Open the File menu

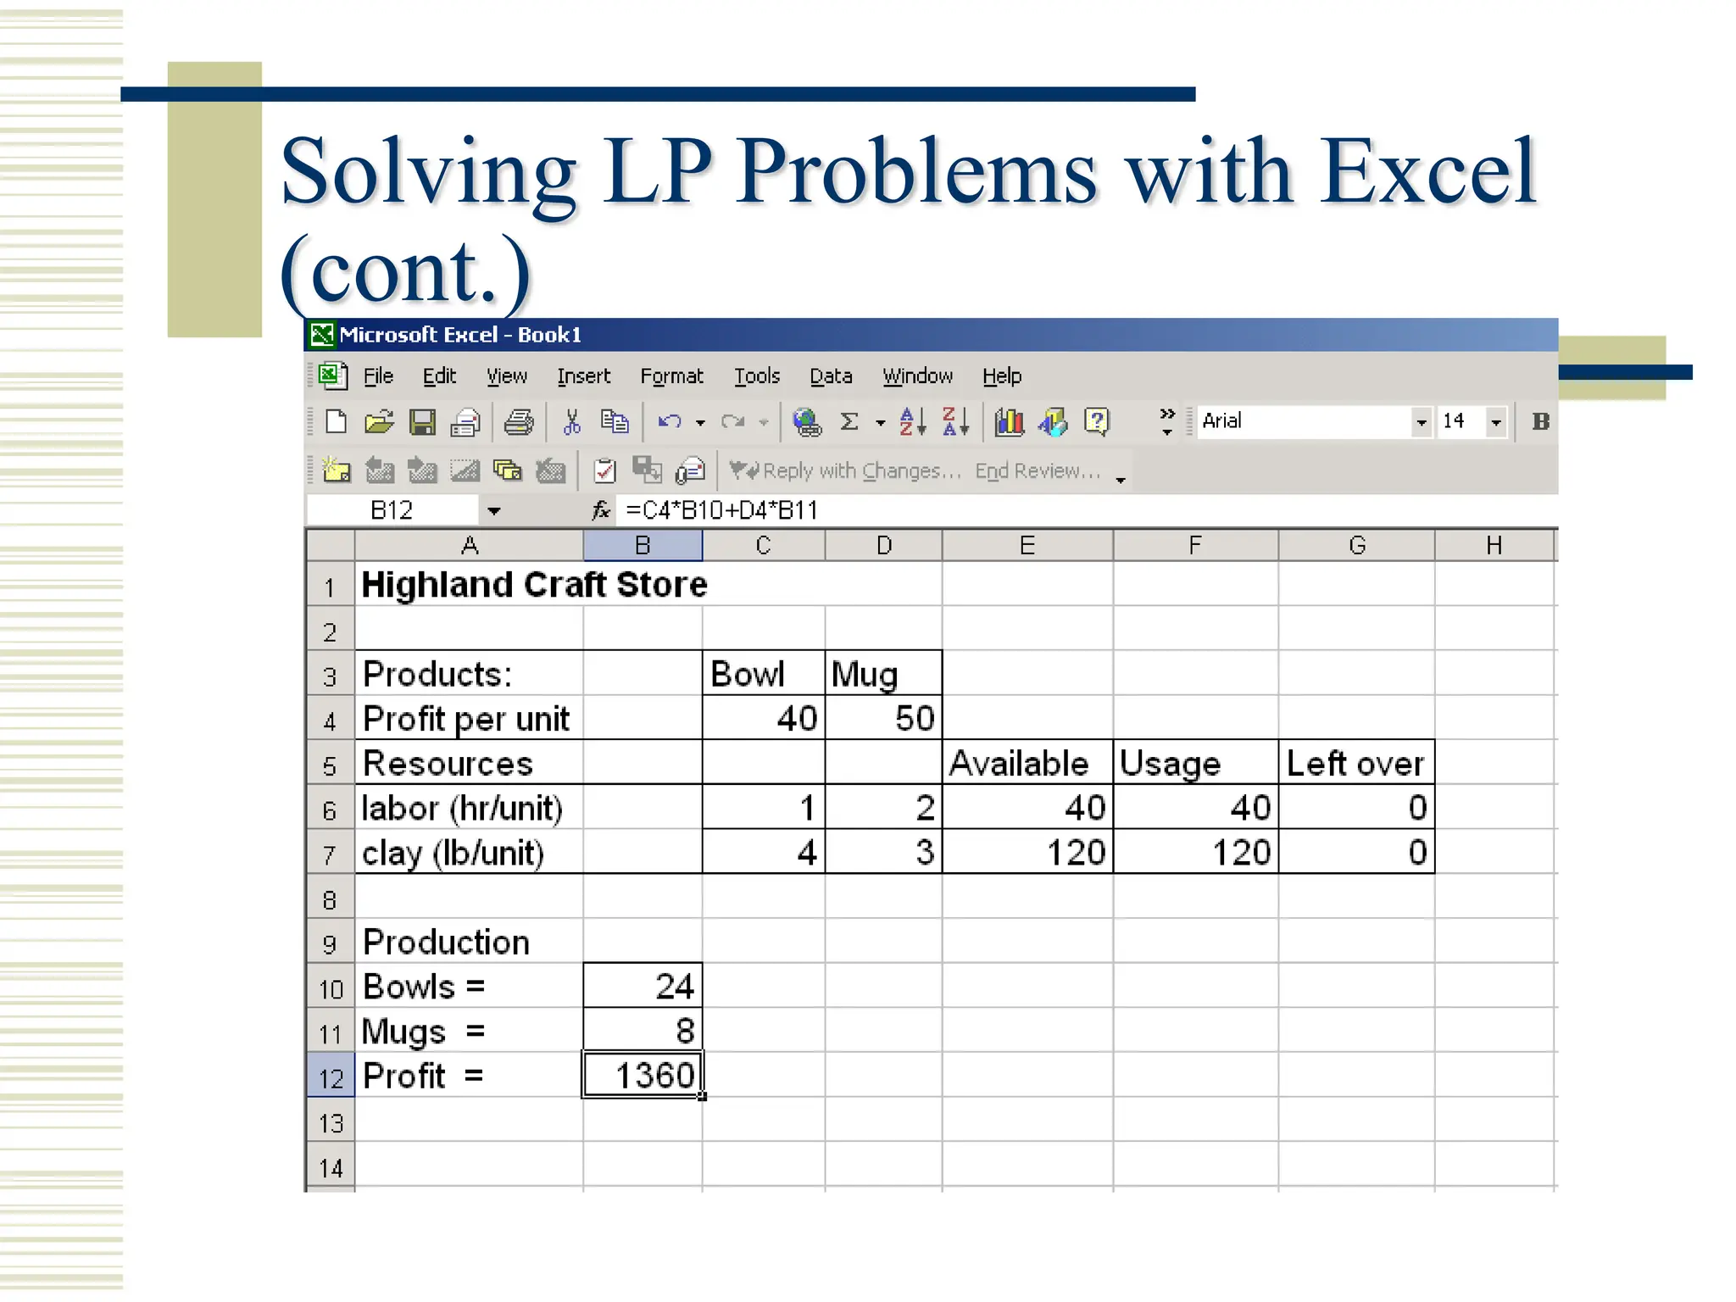point(378,376)
